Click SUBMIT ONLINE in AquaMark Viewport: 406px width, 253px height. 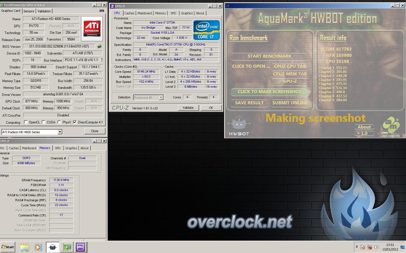[290, 103]
